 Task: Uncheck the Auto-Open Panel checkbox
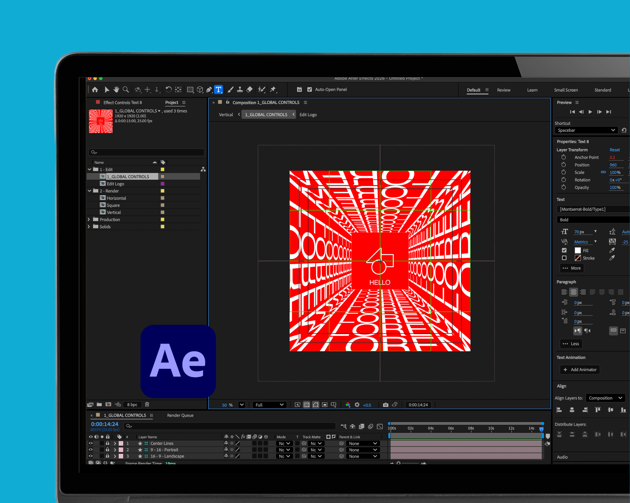coord(309,90)
